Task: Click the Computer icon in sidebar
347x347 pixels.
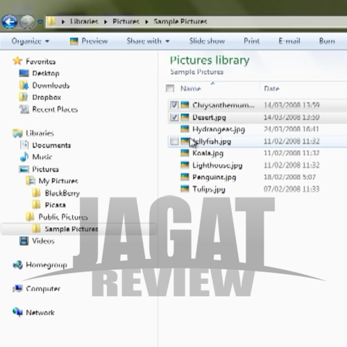Action: click(17, 289)
